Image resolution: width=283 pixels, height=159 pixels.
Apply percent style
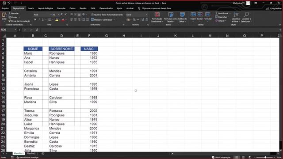pos(134,19)
